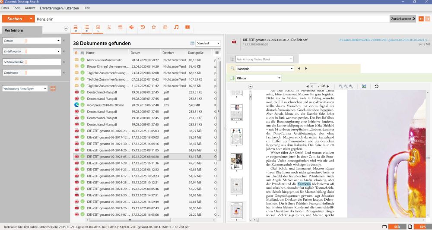Screen dimensions: 432x230
Task: Zoom in on the PDF preview
Action: click(351, 86)
